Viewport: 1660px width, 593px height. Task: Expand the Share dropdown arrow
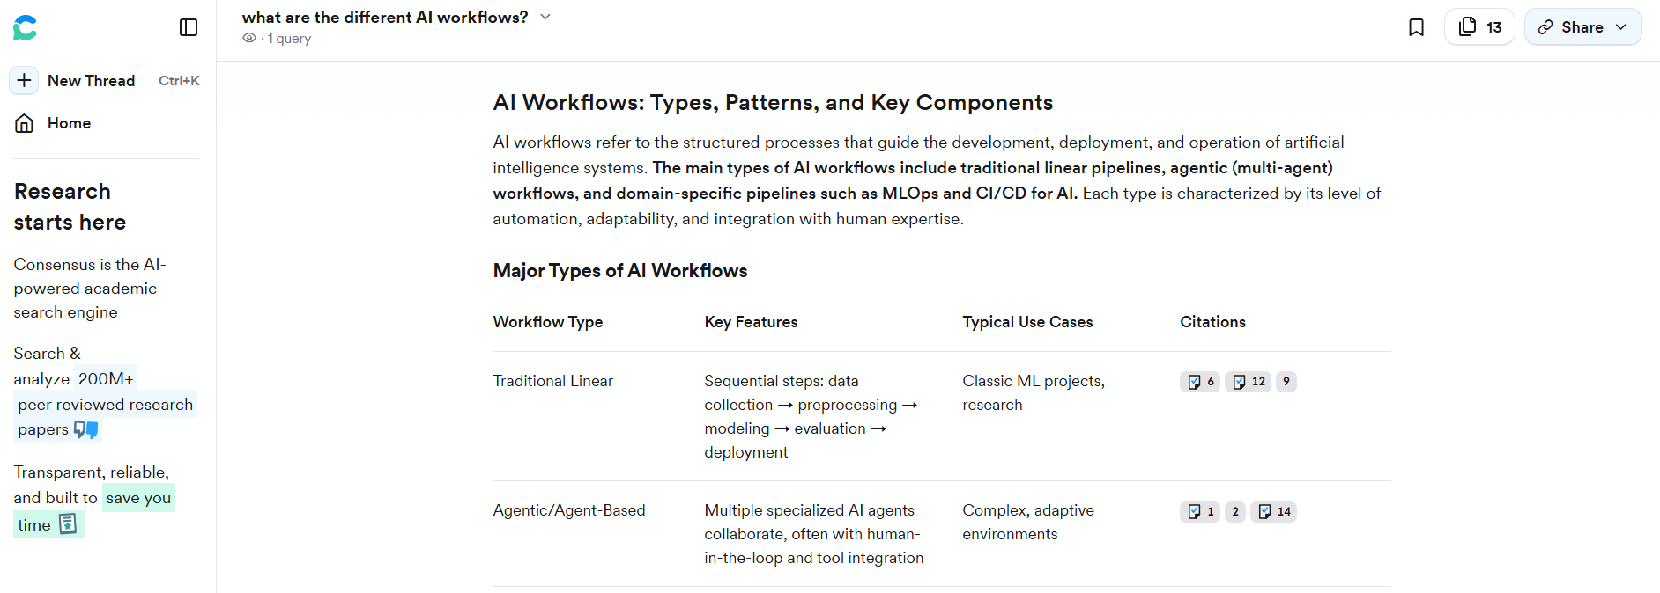tap(1621, 27)
